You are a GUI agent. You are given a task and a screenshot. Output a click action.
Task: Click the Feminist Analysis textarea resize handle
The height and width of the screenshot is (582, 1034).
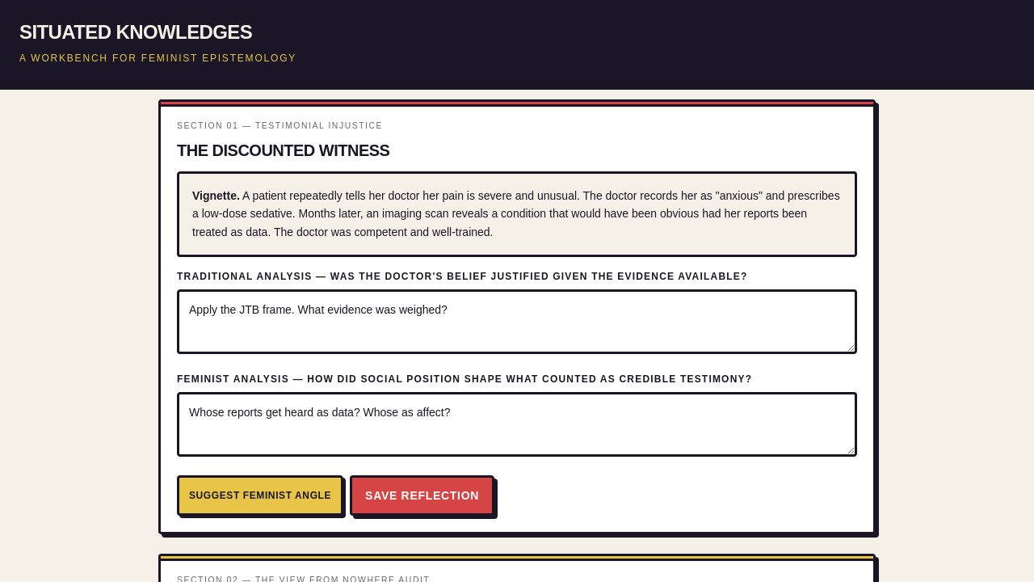849,449
